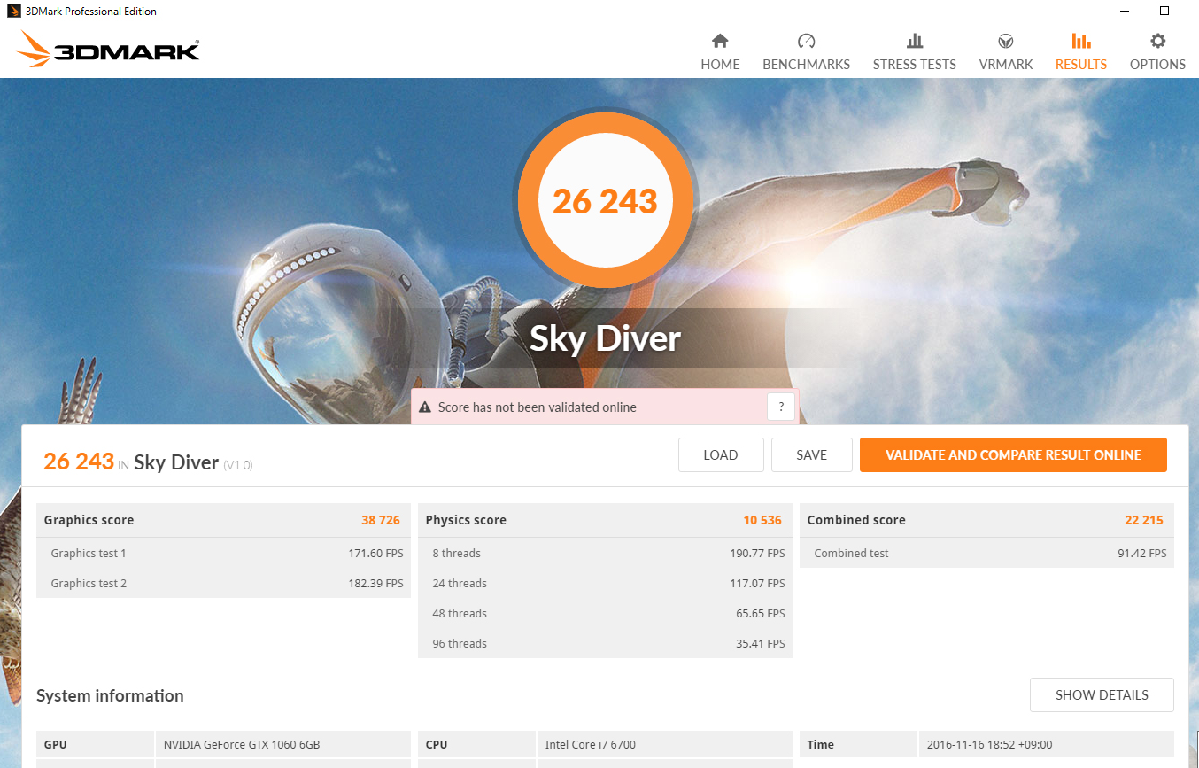This screenshot has width=1199, height=768.
Task: Click SHOW DETAILS for system information
Action: (x=1102, y=695)
